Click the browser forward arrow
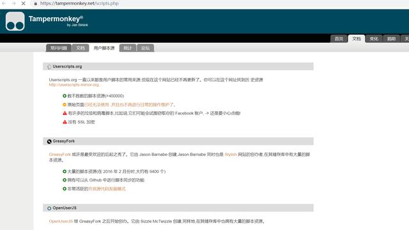Image resolution: width=409 pixels, height=230 pixels. [x=13, y=3]
